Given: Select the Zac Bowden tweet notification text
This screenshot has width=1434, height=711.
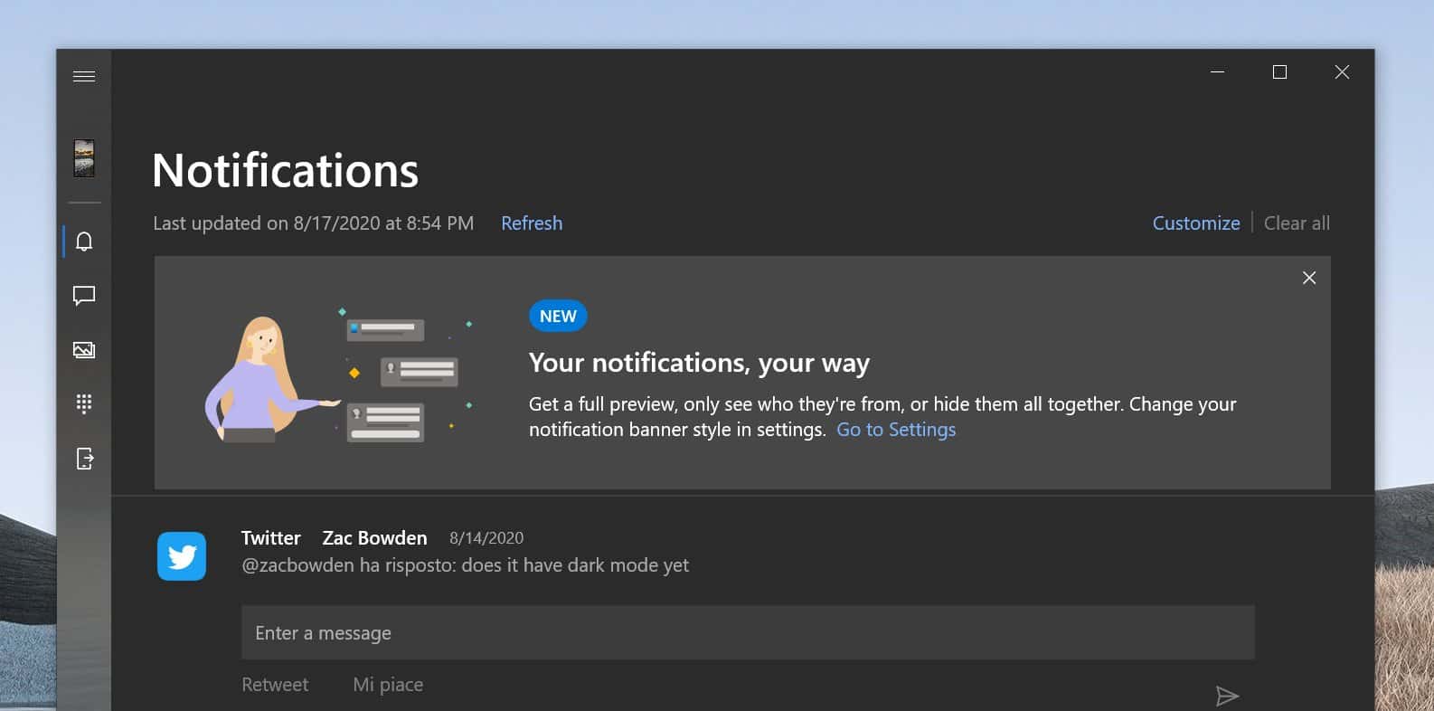Looking at the screenshot, I should pos(465,565).
